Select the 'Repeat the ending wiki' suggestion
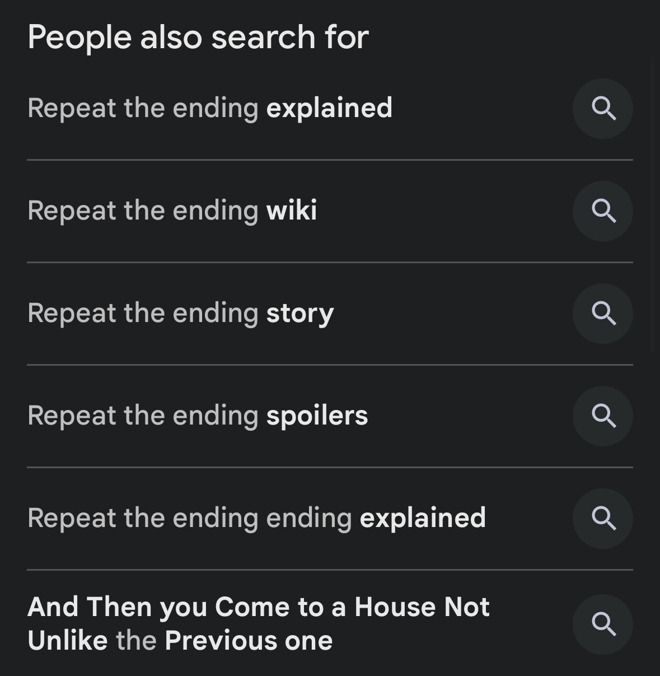Viewport: 660px width, 676px height. pos(172,211)
